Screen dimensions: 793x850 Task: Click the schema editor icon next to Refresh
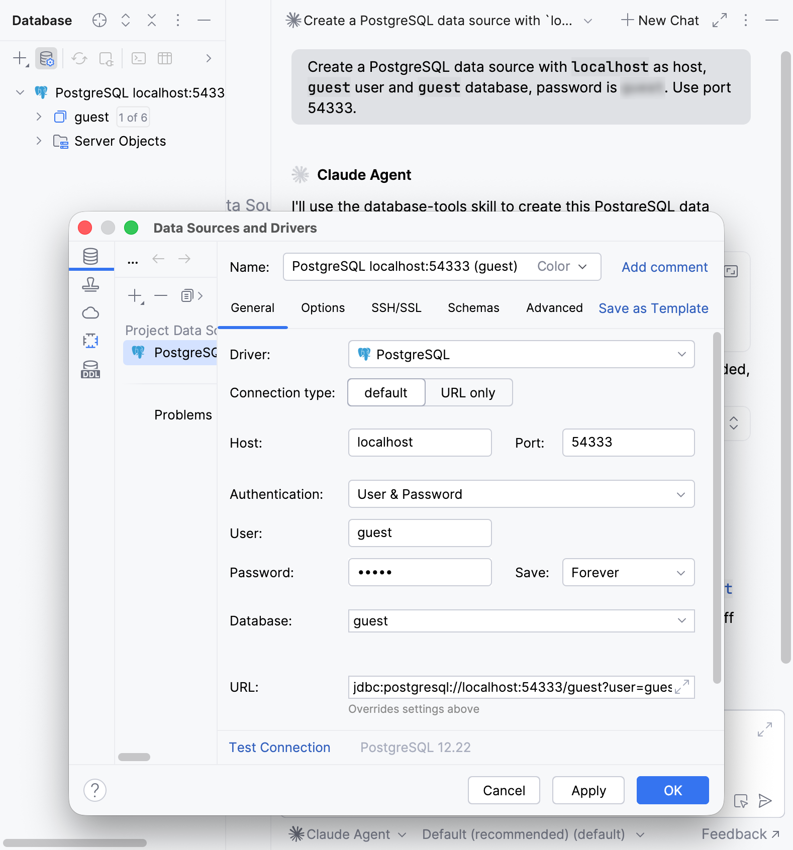(106, 58)
